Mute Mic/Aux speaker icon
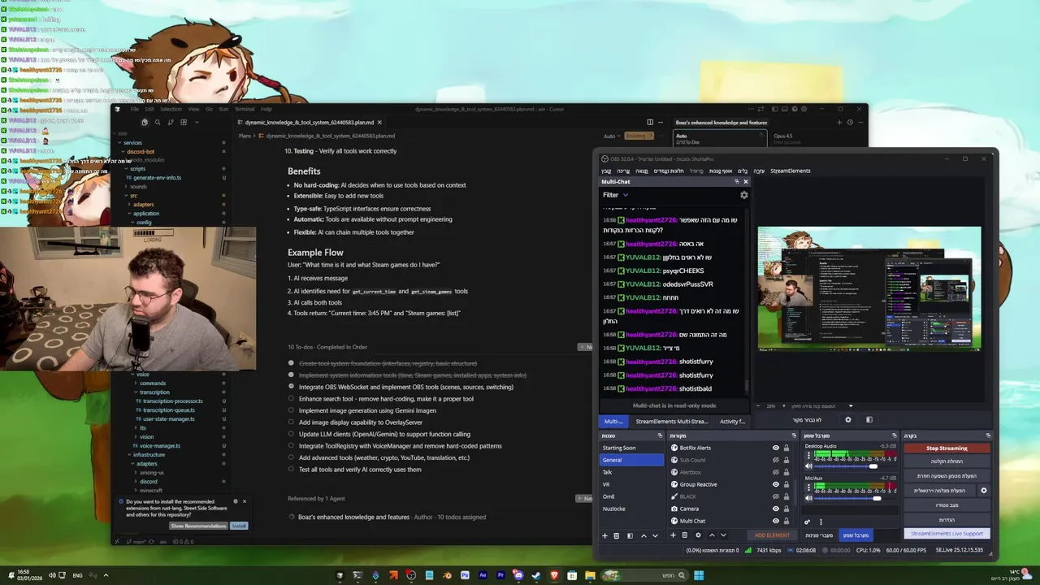The height and width of the screenshot is (585, 1040). pos(808,498)
